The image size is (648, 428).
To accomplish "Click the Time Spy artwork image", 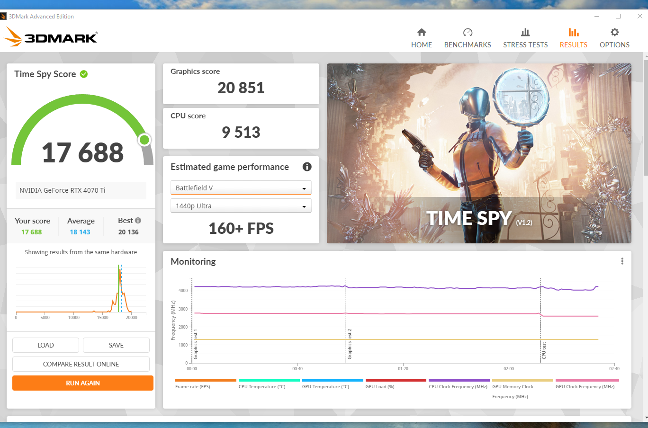I will [479, 153].
